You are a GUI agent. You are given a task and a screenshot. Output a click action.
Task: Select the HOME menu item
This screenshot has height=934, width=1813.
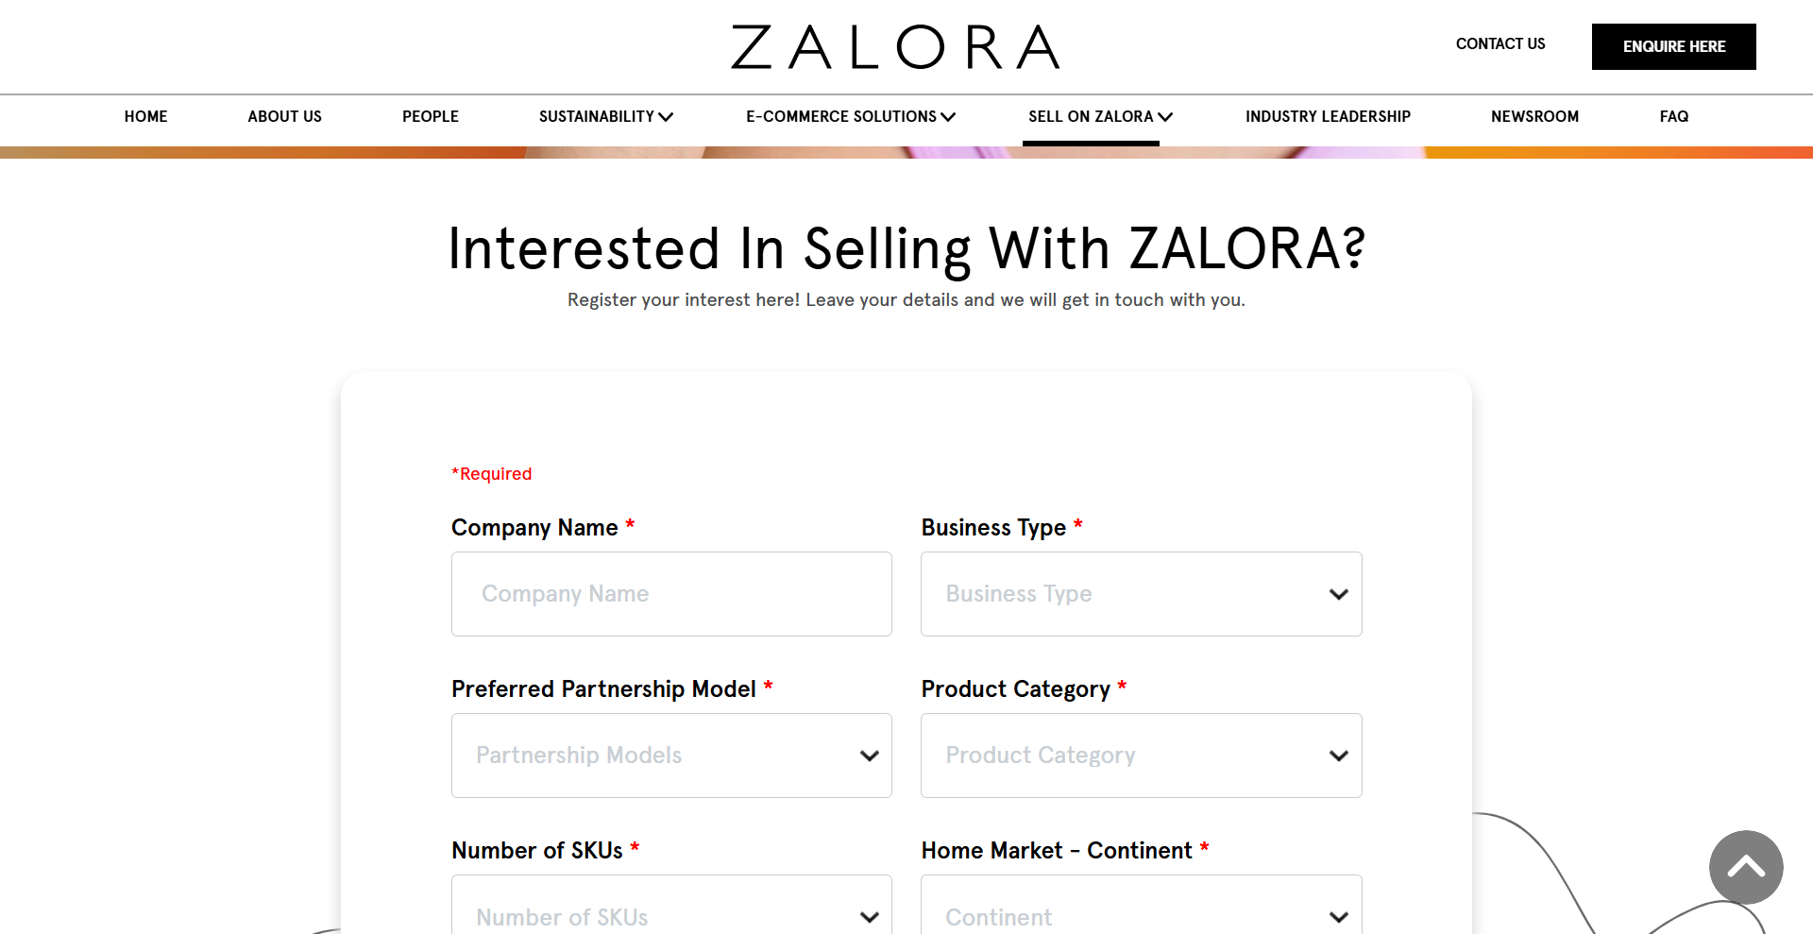click(x=145, y=116)
